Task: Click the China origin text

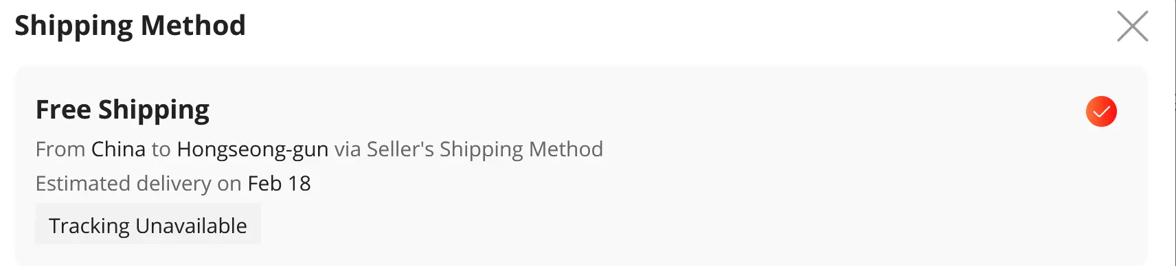Action: [x=118, y=149]
